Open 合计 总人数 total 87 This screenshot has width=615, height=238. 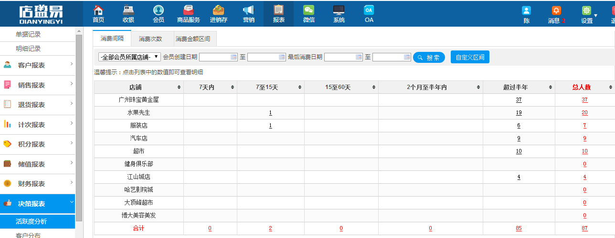(584, 228)
